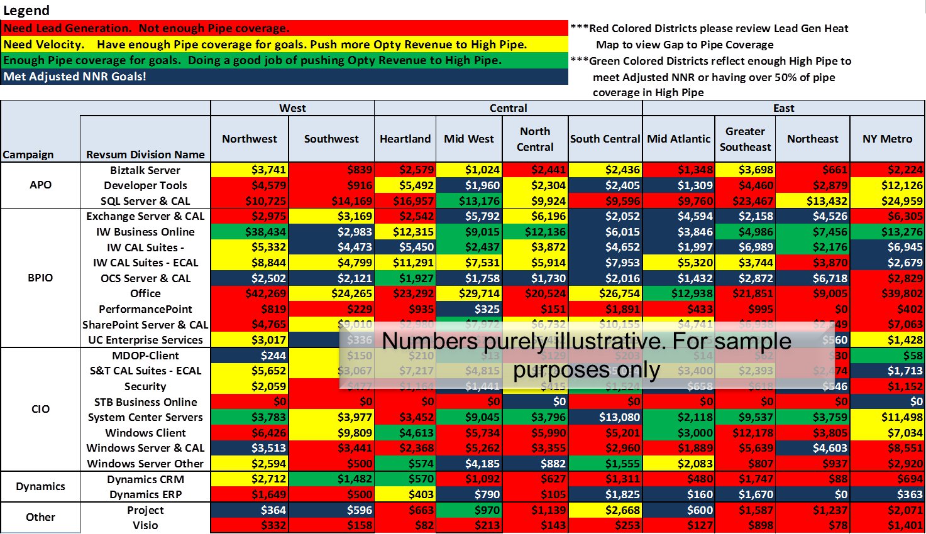Select Biztalk Server Northwest cell $3,741
Viewport: 926px width, 534px height.
[250, 170]
